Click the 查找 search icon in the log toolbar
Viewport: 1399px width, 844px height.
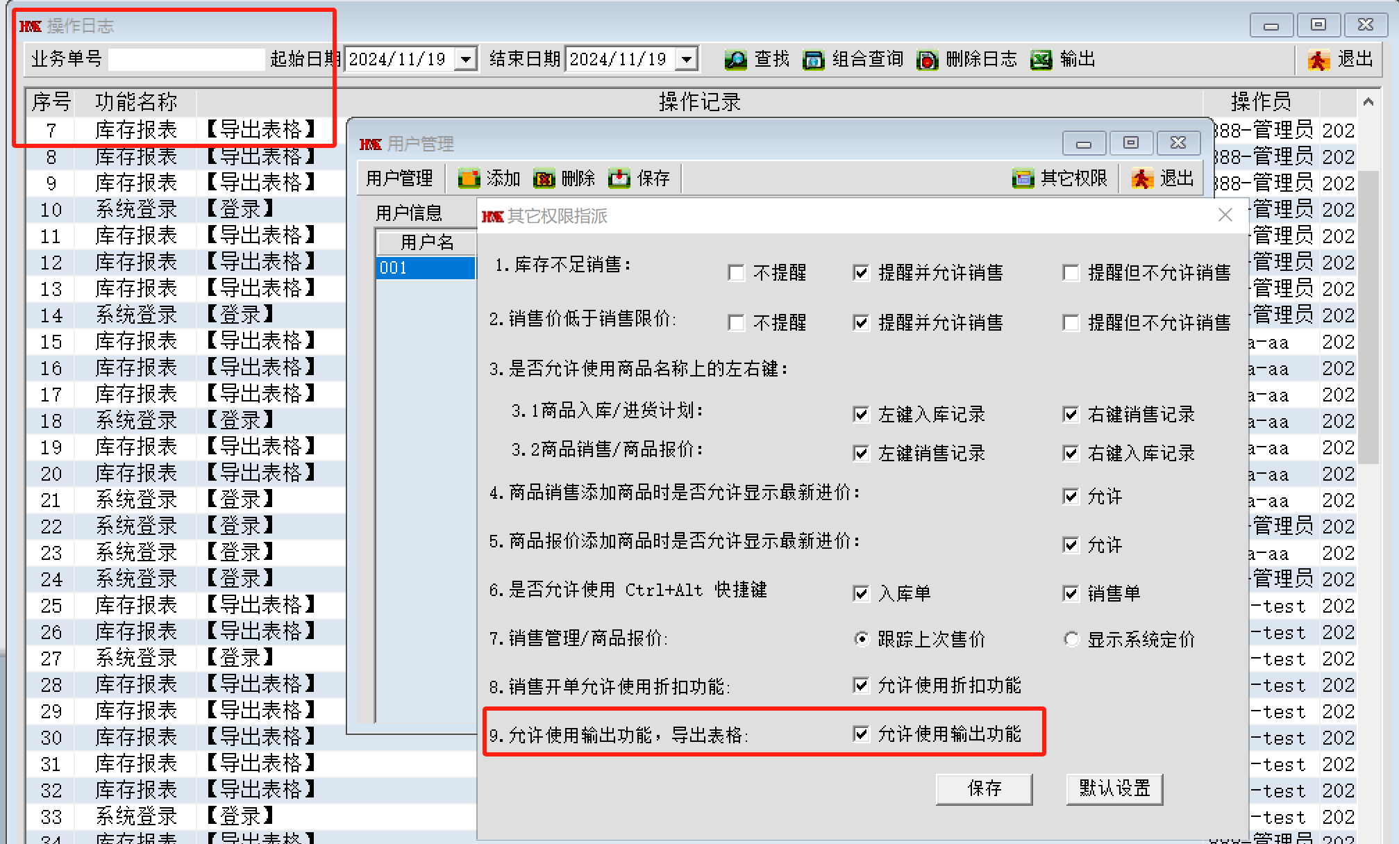pos(736,60)
